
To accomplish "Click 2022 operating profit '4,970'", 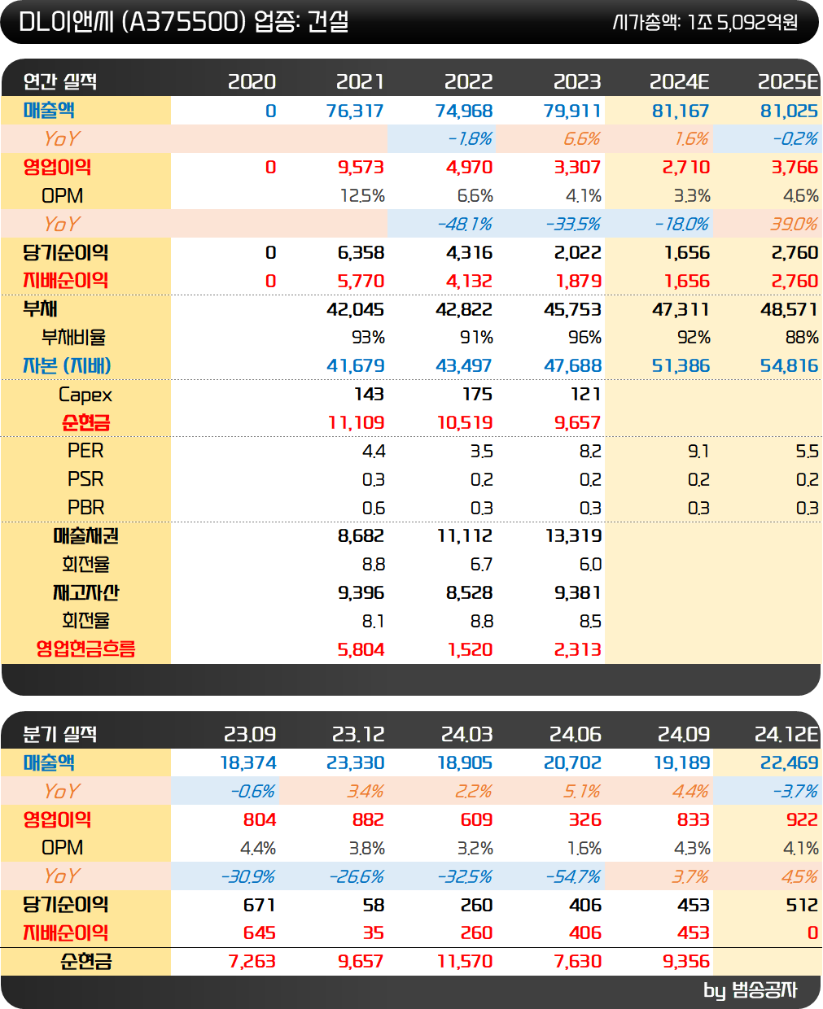I will pyautogui.click(x=470, y=168).
